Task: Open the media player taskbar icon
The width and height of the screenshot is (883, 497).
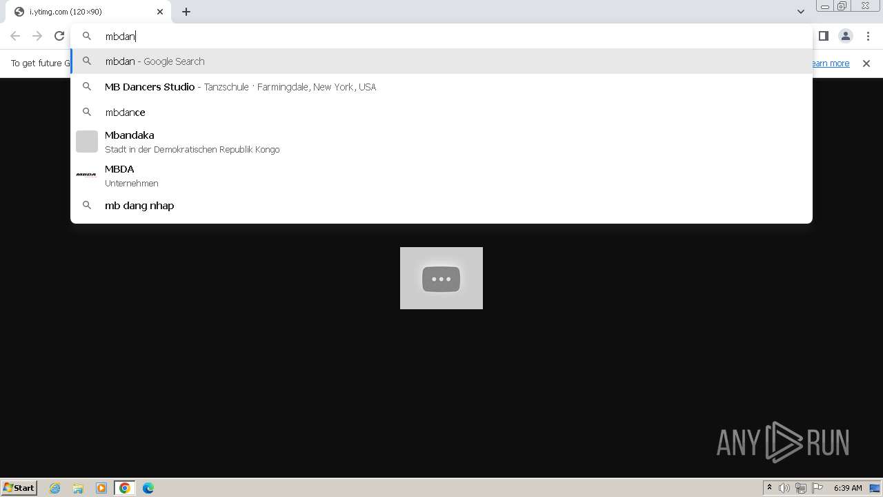Action: [x=101, y=488]
